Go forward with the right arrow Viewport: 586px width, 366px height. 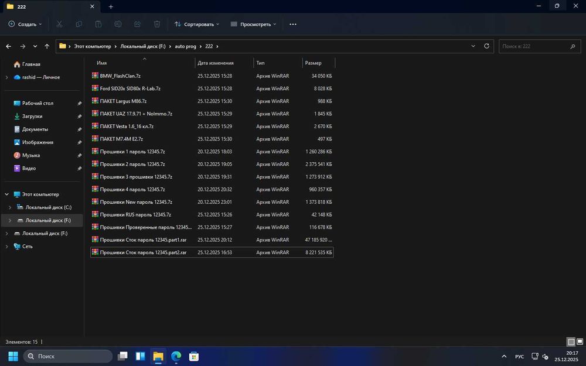pyautogui.click(x=23, y=46)
